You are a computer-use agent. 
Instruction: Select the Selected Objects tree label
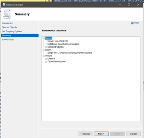56,47
